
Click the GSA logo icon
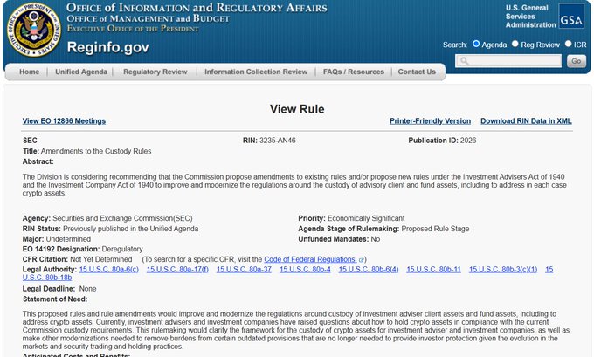571,17
